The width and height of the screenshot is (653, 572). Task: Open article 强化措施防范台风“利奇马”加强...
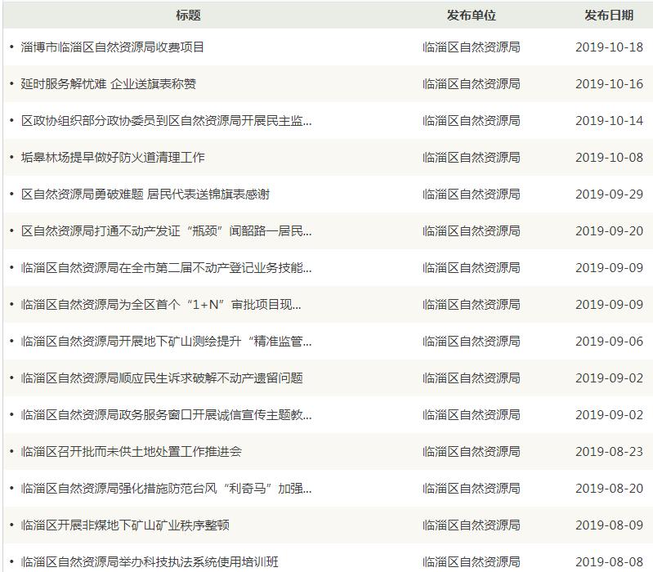click(166, 488)
